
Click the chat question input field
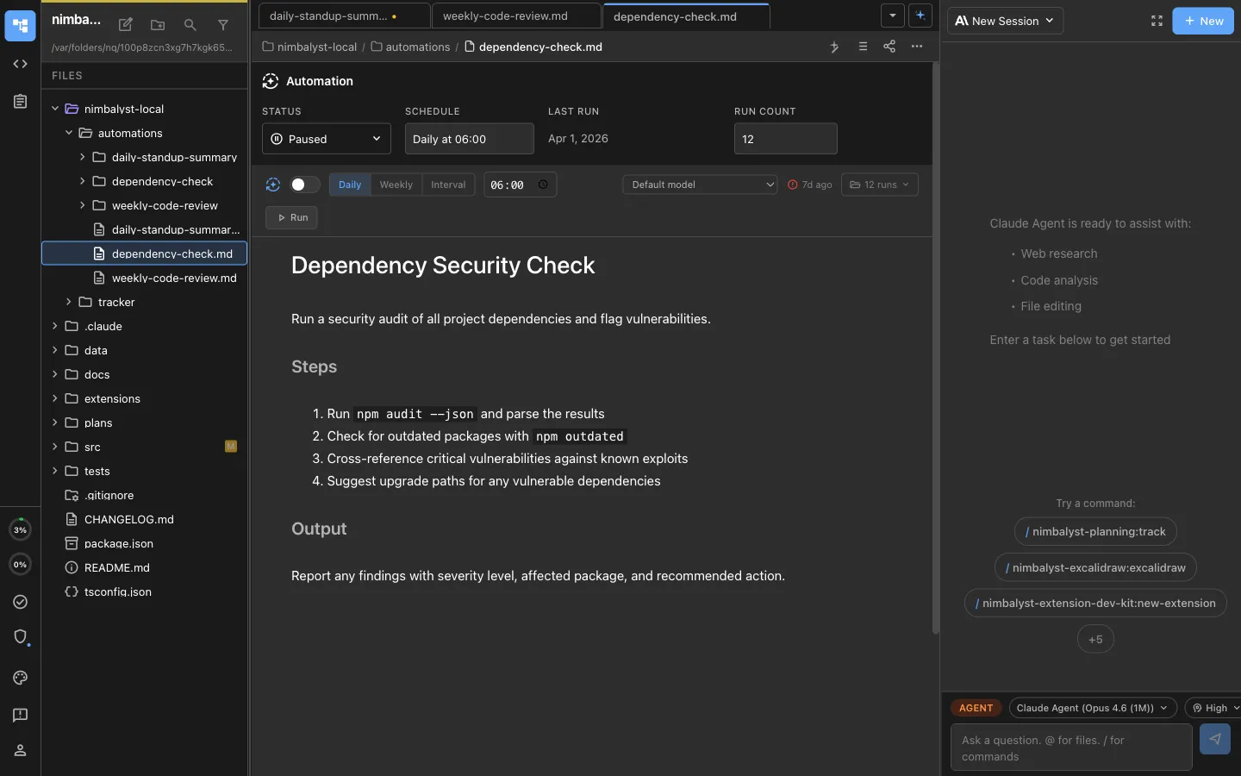[x=1070, y=748]
